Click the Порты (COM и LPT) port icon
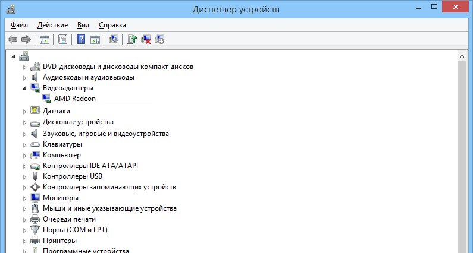The image size is (473, 253). (x=35, y=230)
